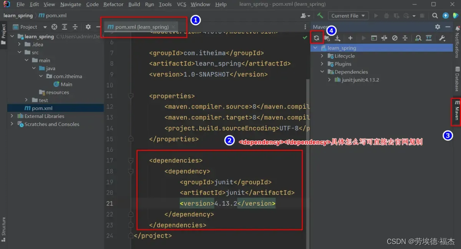The width and height of the screenshot is (461, 249).
Task: Toggle the Database tool window stripe button
Action: pos(457,79)
